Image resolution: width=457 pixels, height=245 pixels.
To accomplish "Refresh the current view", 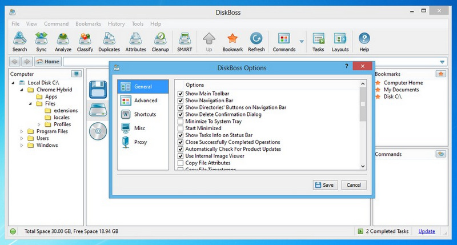I will (x=256, y=42).
